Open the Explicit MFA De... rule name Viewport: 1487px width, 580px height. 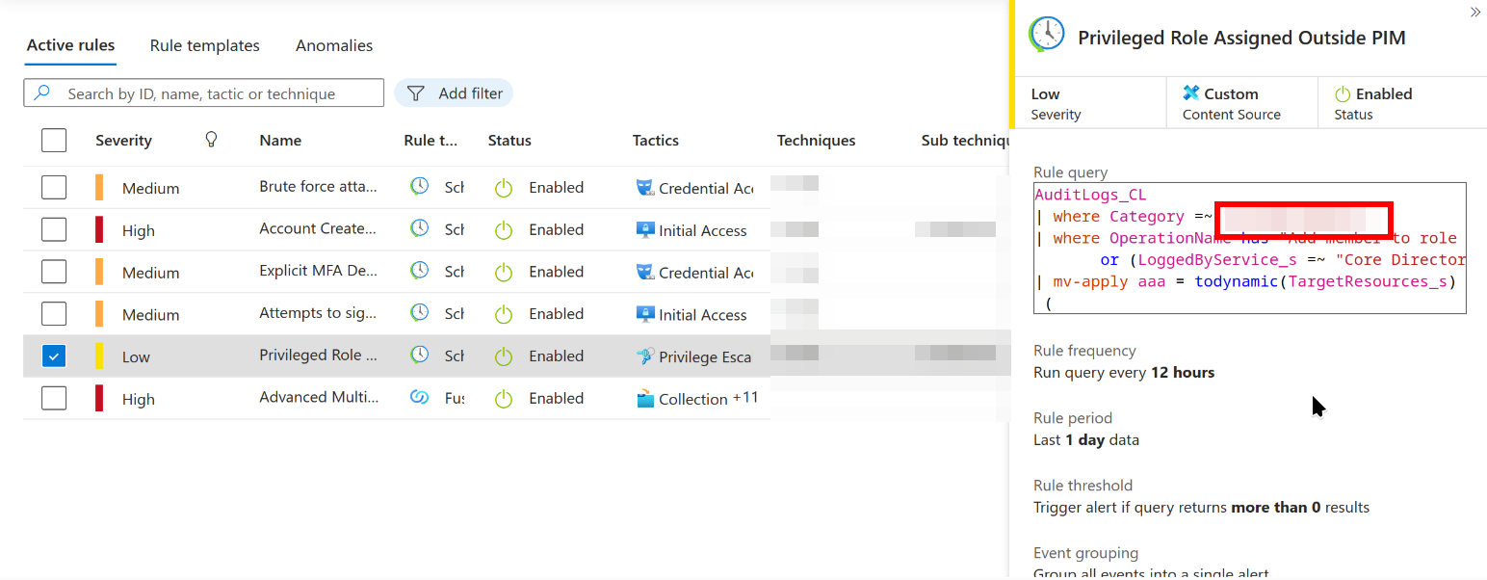(319, 271)
